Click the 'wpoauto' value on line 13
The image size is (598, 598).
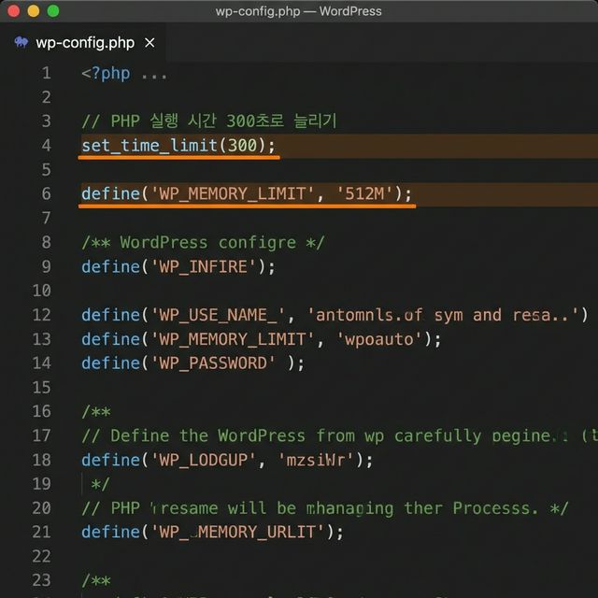(379, 339)
